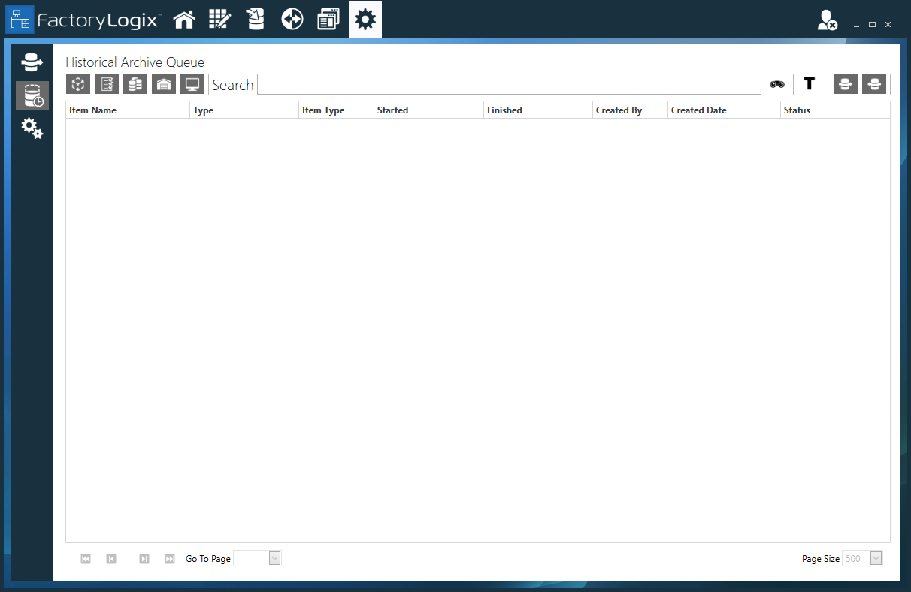Open the NPI design module icon
The width and height of the screenshot is (911, 592).
[x=219, y=19]
